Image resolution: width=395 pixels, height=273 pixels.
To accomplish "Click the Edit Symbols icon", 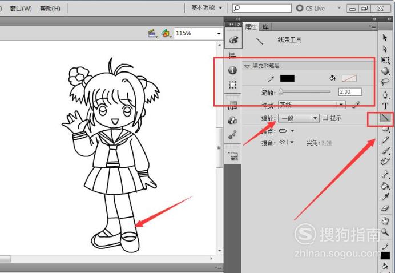I will [166, 33].
